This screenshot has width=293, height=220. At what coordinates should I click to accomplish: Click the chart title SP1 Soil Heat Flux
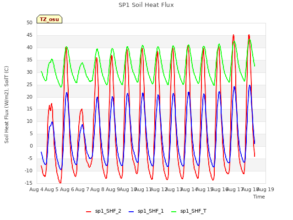[146, 5]
